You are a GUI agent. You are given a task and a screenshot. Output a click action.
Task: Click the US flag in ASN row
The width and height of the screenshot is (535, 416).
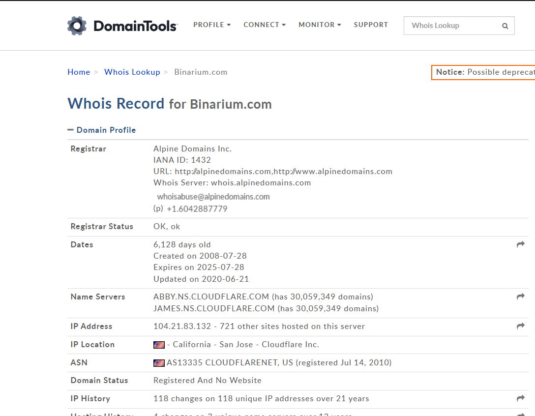click(x=159, y=363)
